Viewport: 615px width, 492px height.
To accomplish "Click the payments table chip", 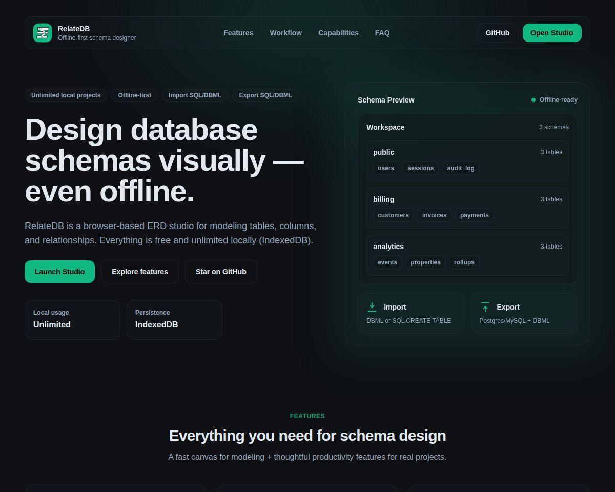I will tap(475, 215).
